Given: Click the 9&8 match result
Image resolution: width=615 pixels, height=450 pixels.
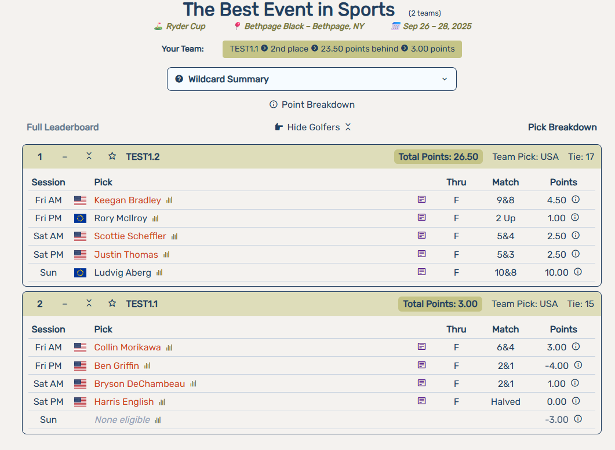Looking at the screenshot, I should [505, 200].
